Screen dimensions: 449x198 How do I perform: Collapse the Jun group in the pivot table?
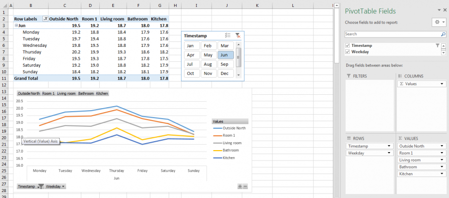tap(16, 25)
